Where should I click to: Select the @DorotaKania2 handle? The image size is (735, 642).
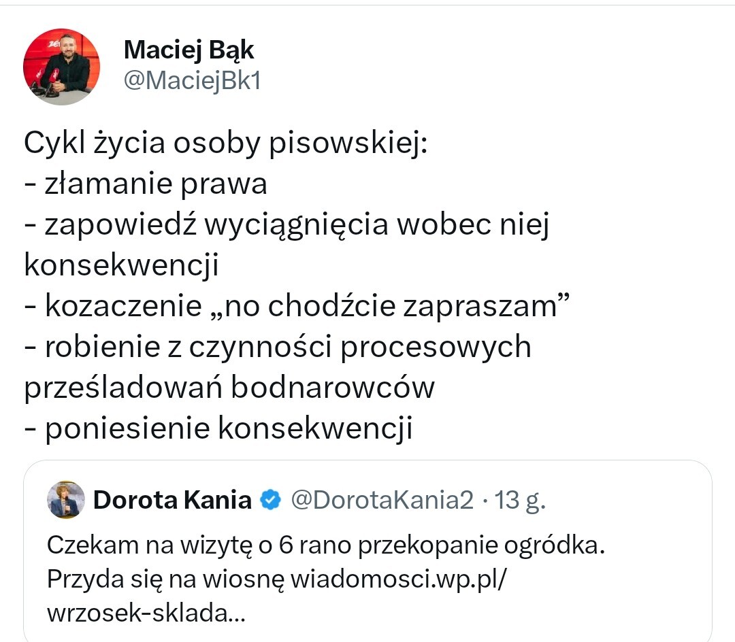(x=382, y=501)
